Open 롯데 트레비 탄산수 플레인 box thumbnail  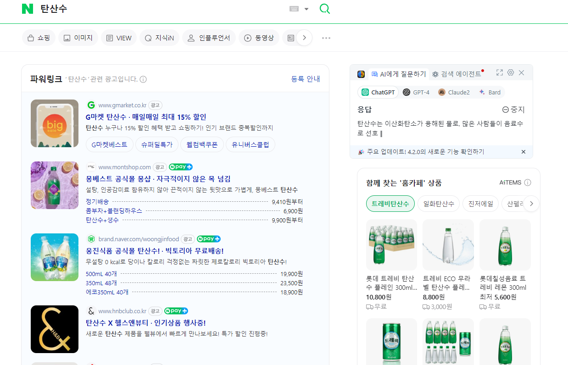point(391,245)
